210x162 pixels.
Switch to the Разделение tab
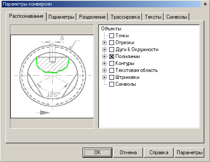coord(92,17)
